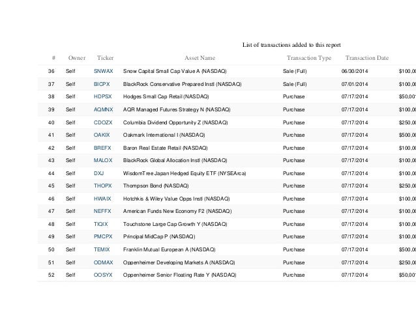Select 'BlackRock Conservative Prepared Instl' asset name
Viewport: 416px width, 321px height.
tap(169, 84)
